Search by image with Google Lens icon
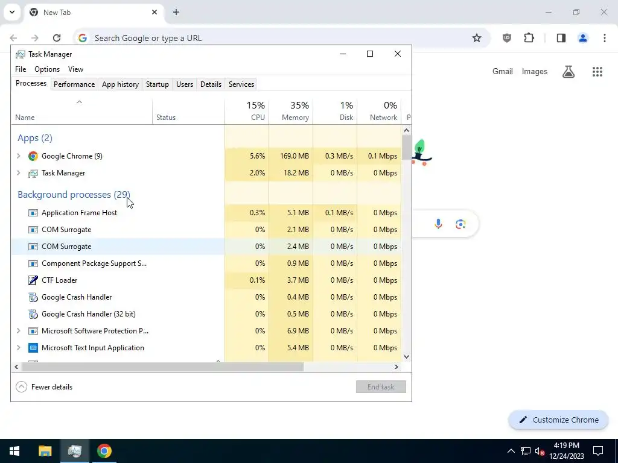 coord(460,224)
